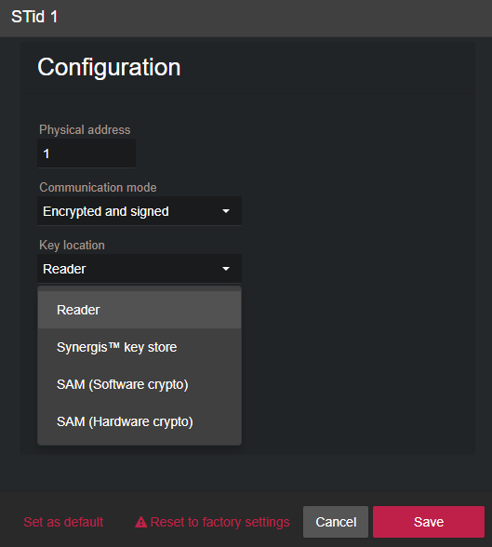
Task: Save the STid configuration
Action: (429, 522)
